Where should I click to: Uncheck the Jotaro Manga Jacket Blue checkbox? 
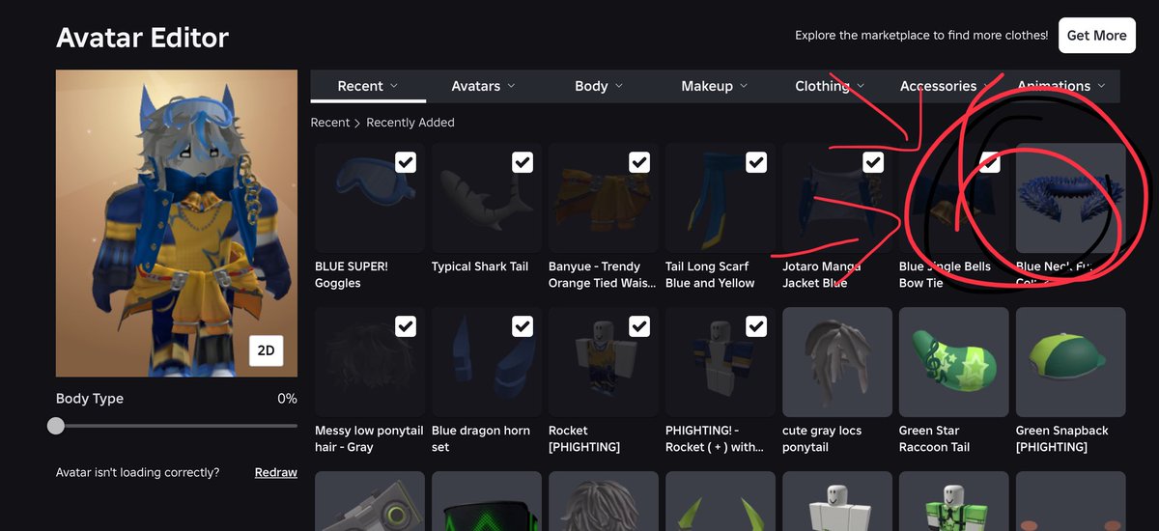pyautogui.click(x=873, y=162)
